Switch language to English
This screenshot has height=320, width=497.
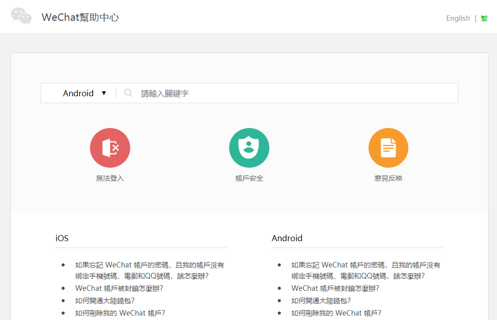click(458, 18)
